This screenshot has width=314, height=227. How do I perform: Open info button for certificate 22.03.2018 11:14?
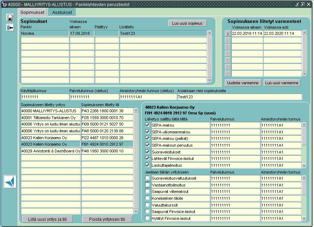click(228, 34)
